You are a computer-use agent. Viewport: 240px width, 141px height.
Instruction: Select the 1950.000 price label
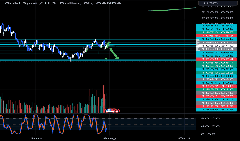216,76
